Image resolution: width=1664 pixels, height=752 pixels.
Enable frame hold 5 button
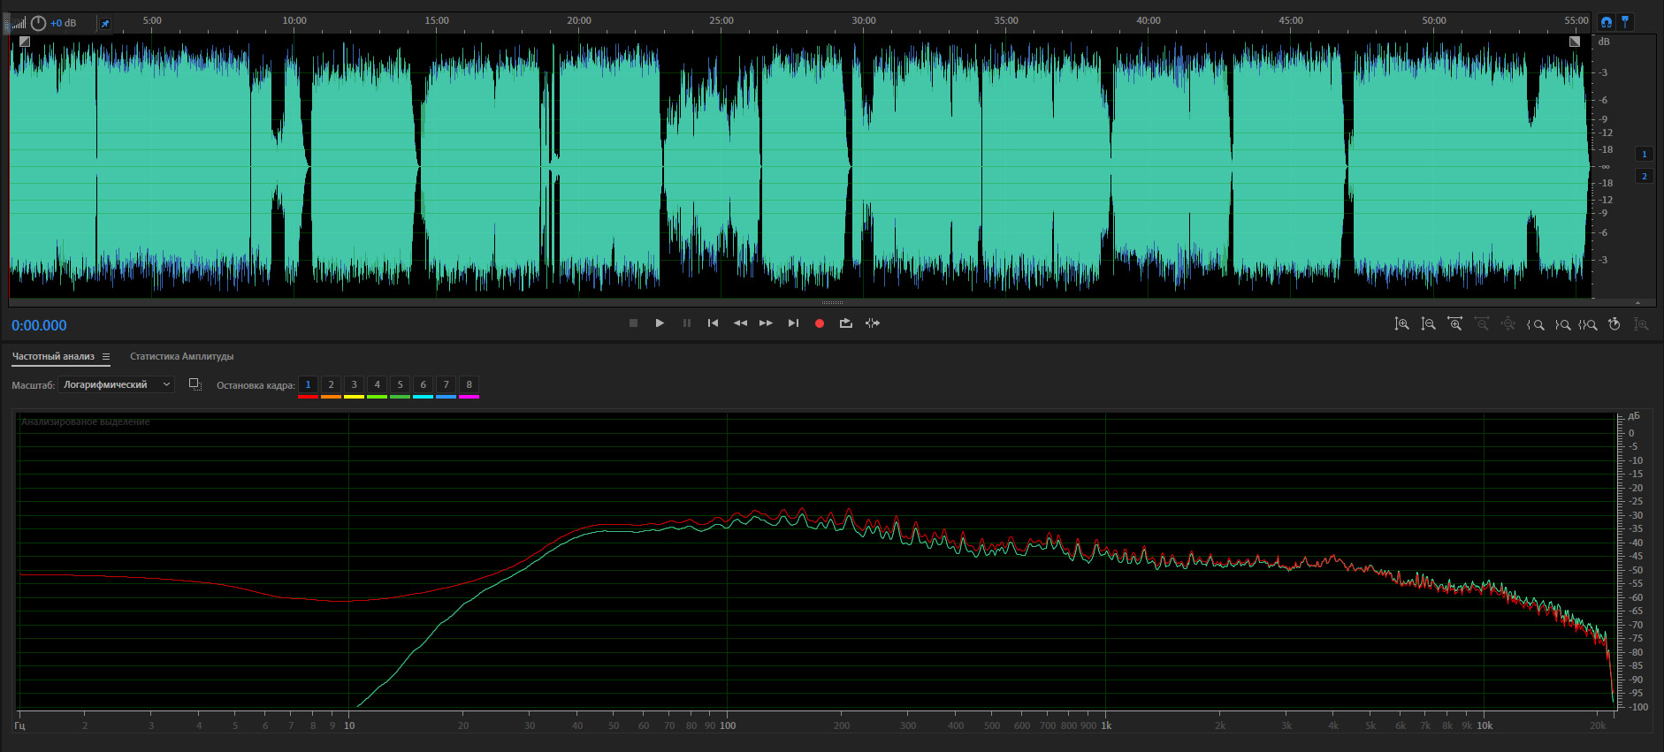pyautogui.click(x=400, y=384)
